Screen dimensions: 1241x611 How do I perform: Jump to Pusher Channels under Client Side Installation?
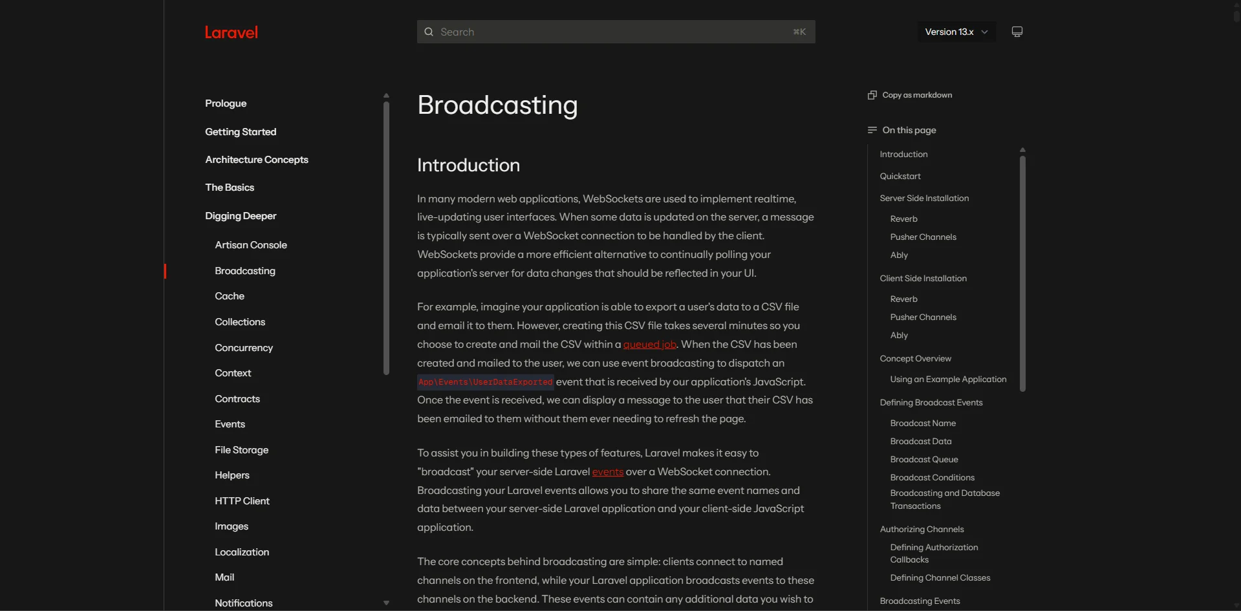(923, 317)
